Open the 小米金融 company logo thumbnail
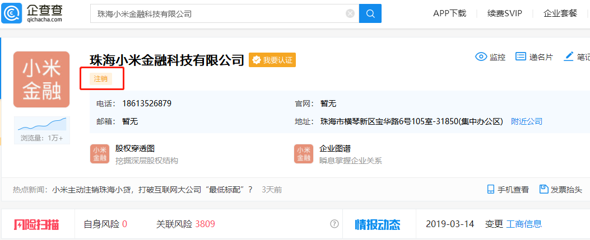 (x=41, y=79)
